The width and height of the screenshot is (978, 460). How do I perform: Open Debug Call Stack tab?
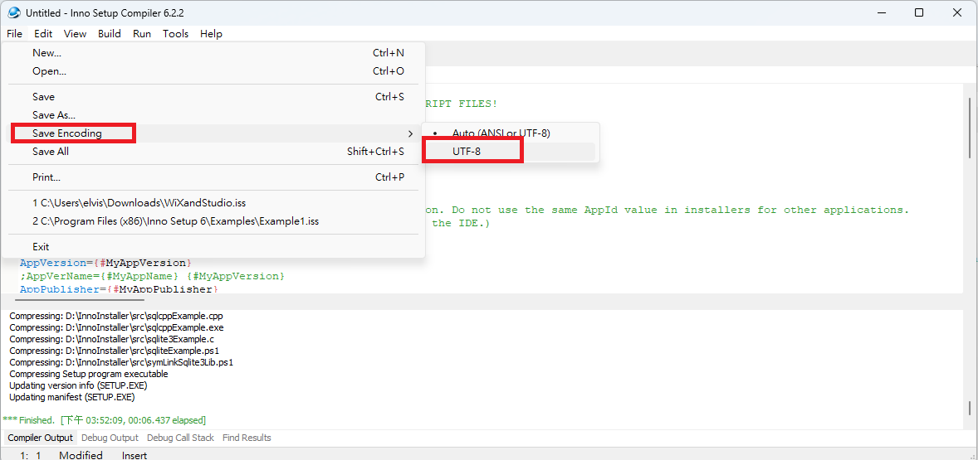tap(180, 438)
